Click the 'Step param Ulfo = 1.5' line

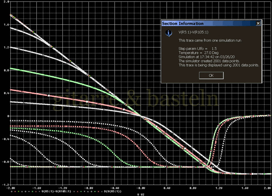tap(197, 48)
